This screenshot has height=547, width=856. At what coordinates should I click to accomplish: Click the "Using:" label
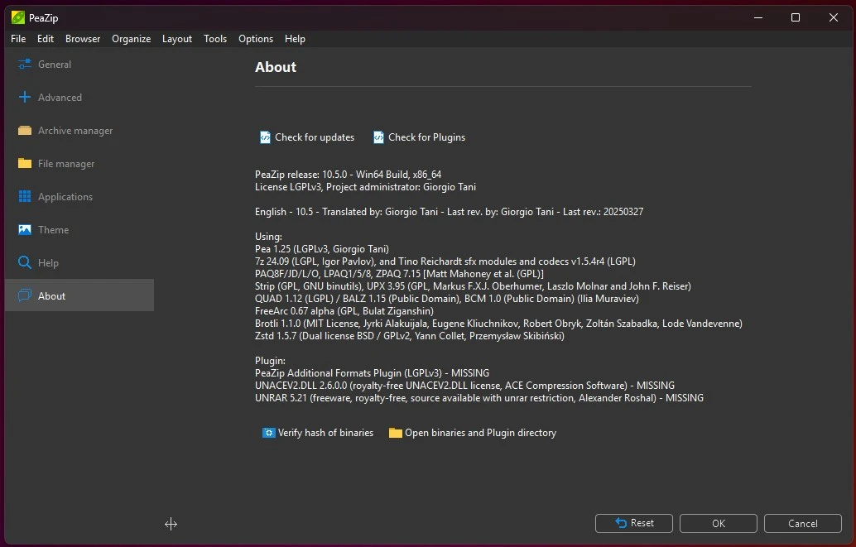pyautogui.click(x=268, y=237)
